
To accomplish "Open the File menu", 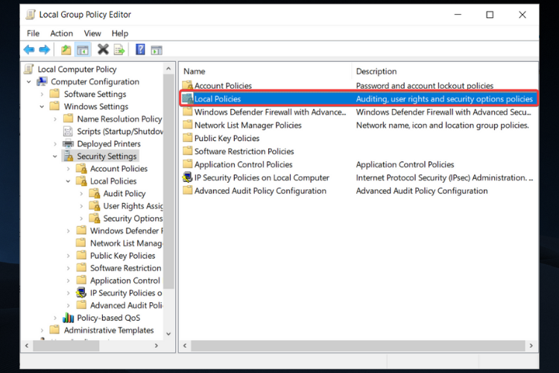I will 33,33.
